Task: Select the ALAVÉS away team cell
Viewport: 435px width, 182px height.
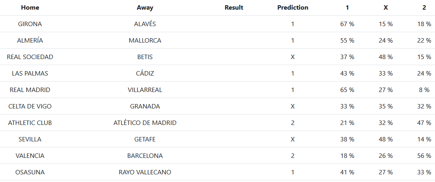Action: (x=145, y=24)
